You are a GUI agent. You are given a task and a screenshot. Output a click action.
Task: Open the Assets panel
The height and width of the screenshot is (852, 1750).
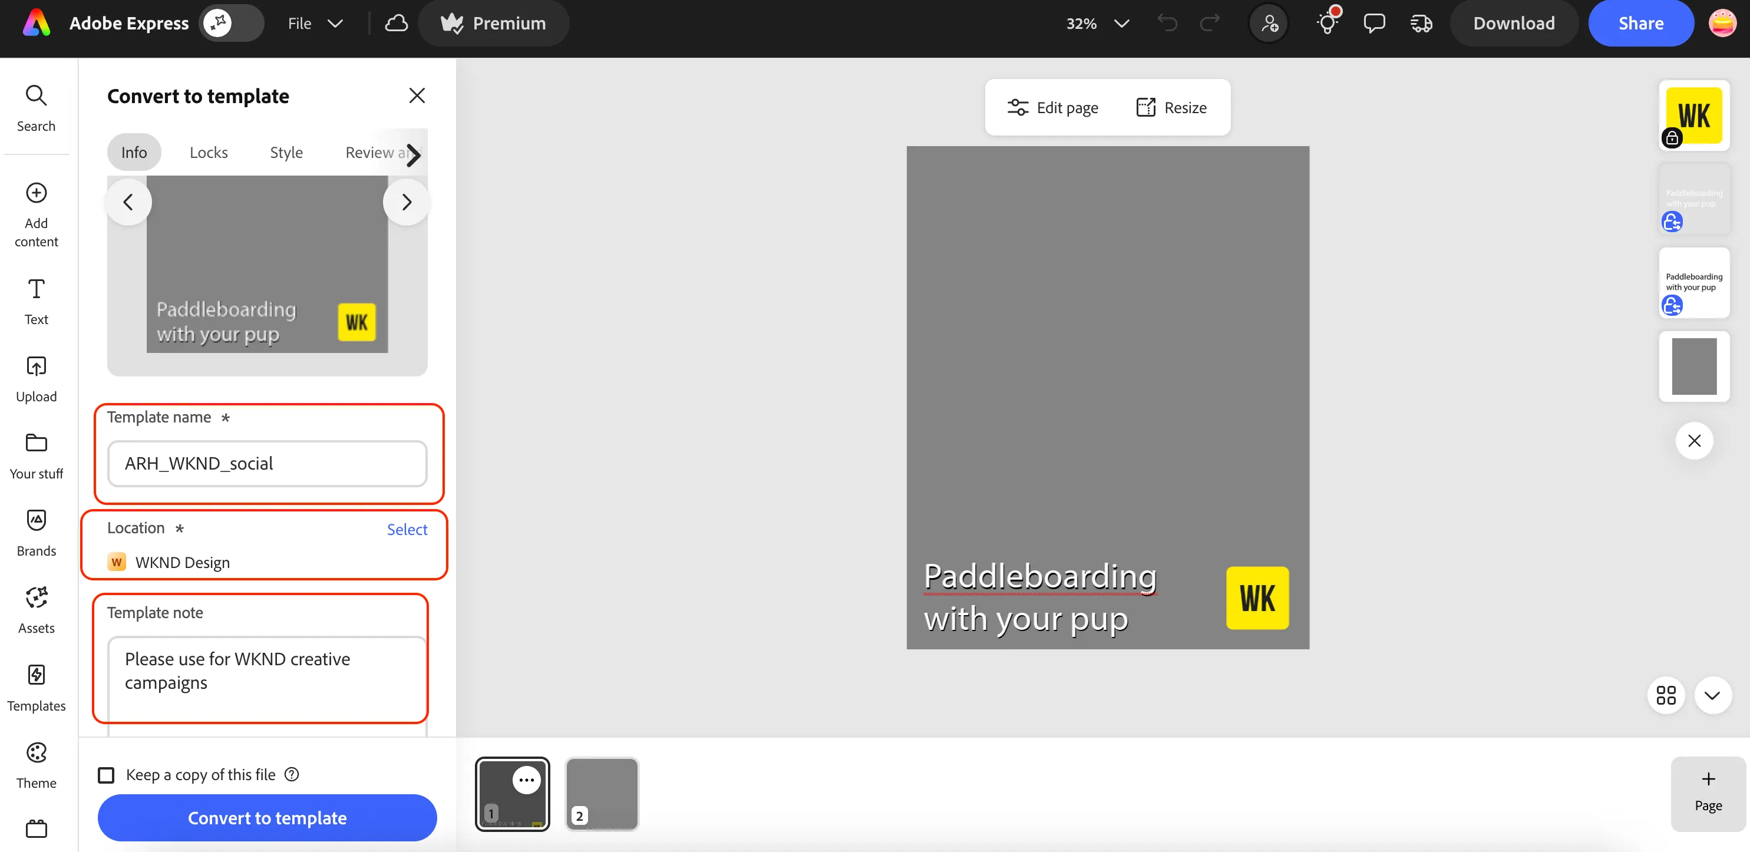pos(36,610)
